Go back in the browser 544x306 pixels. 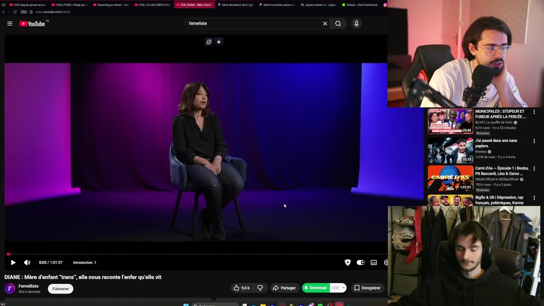[3, 12]
